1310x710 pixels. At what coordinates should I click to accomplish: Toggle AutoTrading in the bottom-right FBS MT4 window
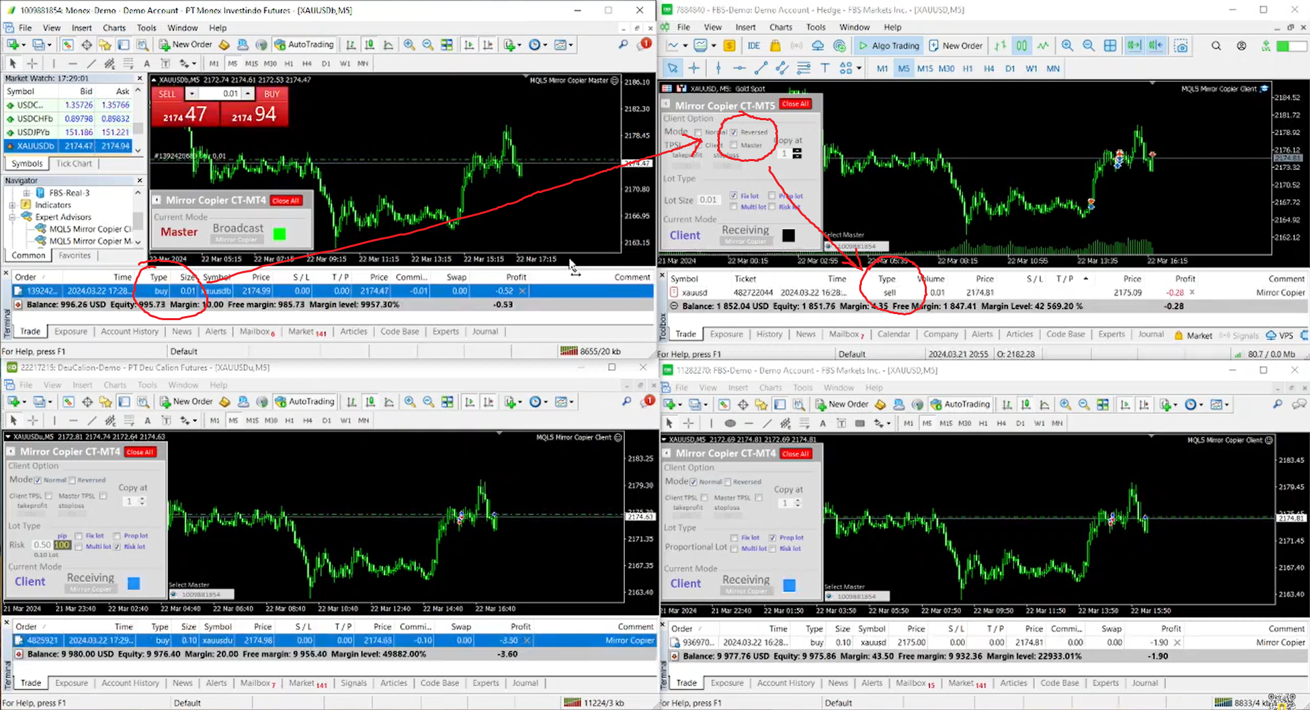[x=960, y=404]
